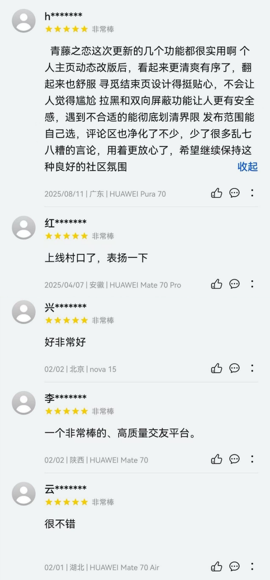The image size is (270, 580).
Task: Like the review by 红*******
Action: (216, 284)
